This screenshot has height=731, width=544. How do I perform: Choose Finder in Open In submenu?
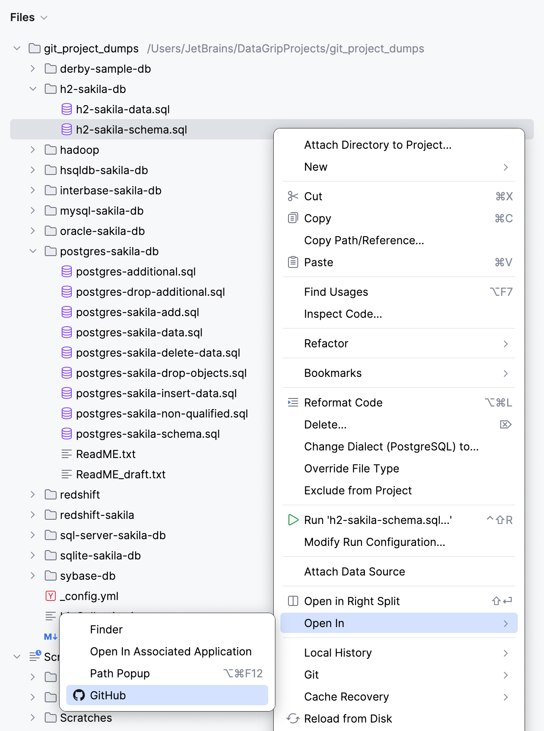[167, 630]
